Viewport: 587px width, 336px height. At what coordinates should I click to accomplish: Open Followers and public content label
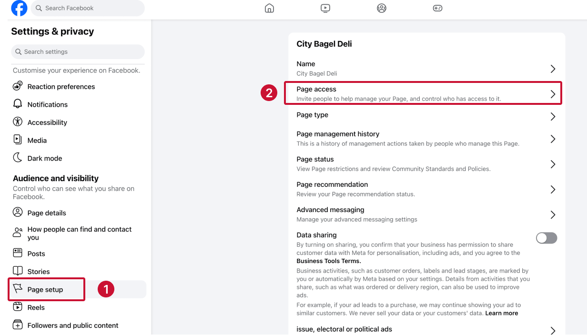coord(73,326)
